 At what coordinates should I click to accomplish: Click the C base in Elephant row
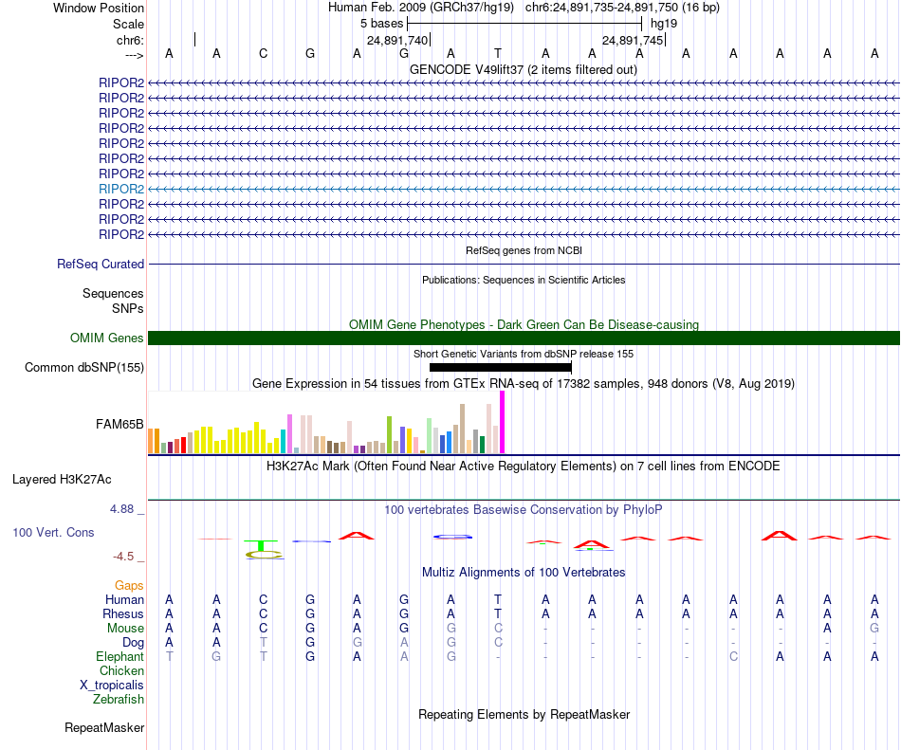(733, 656)
